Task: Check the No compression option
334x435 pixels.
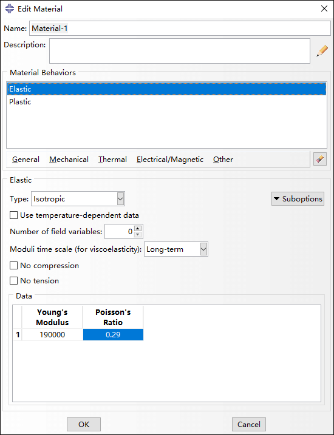Action: 13,266
